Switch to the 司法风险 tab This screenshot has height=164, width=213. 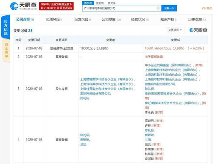pos(54,20)
